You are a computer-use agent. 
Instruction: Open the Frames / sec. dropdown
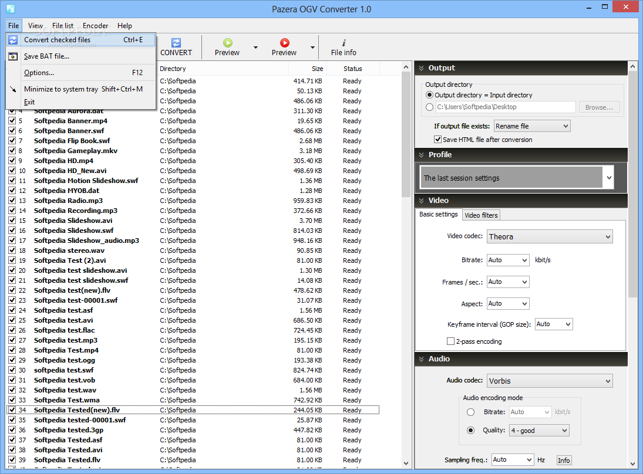point(508,282)
